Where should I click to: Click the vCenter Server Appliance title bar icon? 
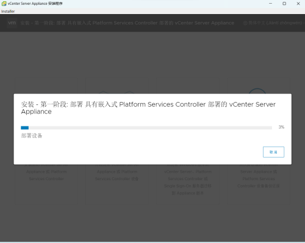(4, 4)
